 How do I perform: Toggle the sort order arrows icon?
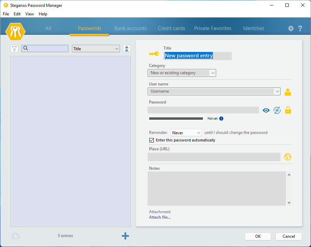[127, 49]
